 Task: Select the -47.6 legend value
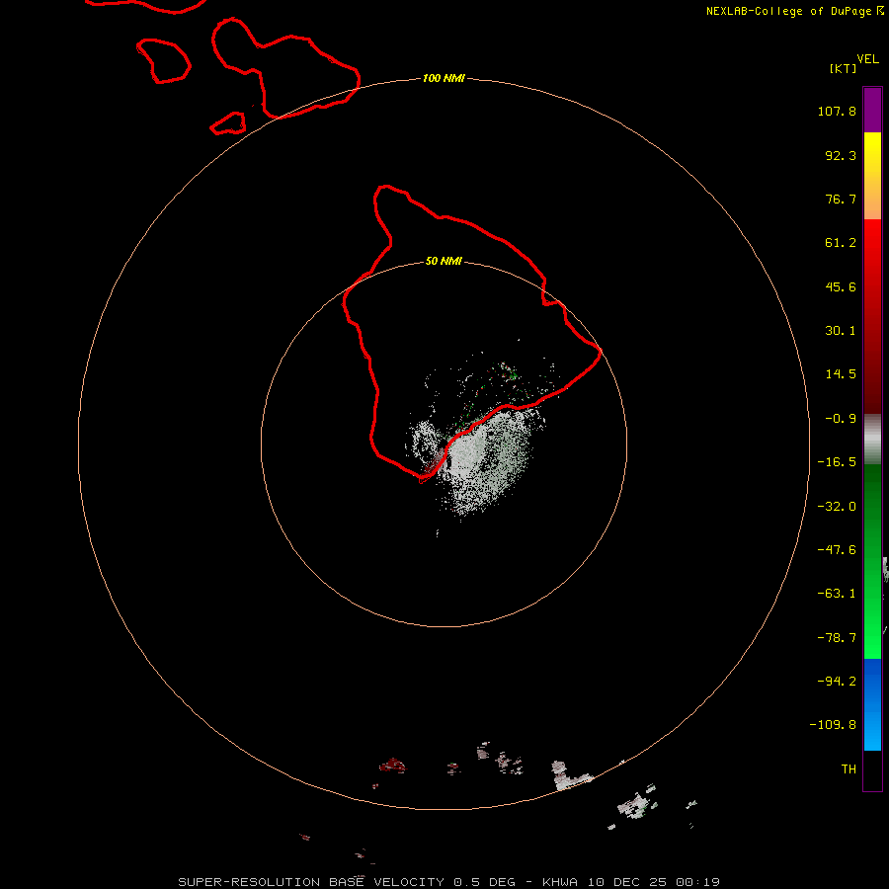point(837,550)
